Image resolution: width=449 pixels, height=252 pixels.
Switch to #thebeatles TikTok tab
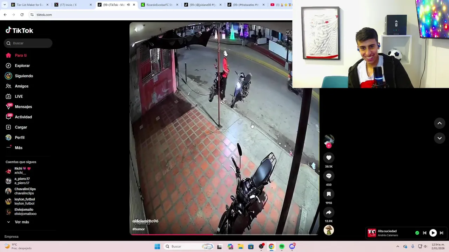(x=246, y=5)
